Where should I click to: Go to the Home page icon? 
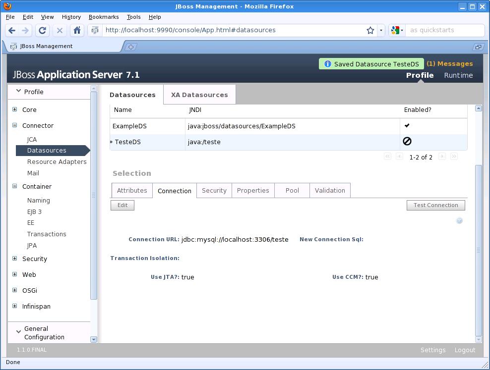(x=77, y=30)
